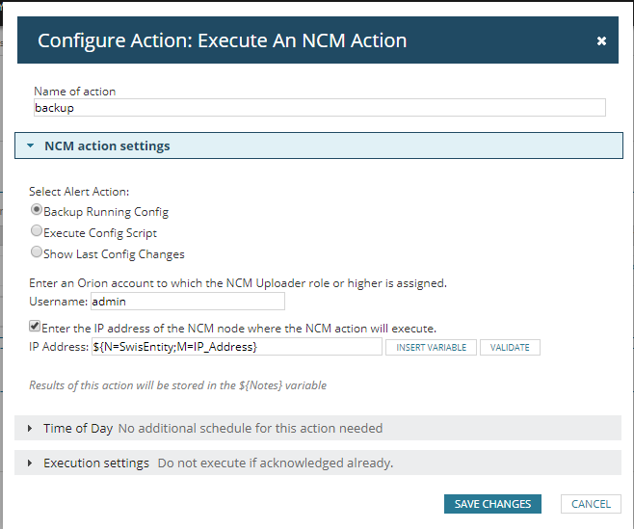Focus the Name of action text field
Screen dimensions: 634x529
click(319, 108)
